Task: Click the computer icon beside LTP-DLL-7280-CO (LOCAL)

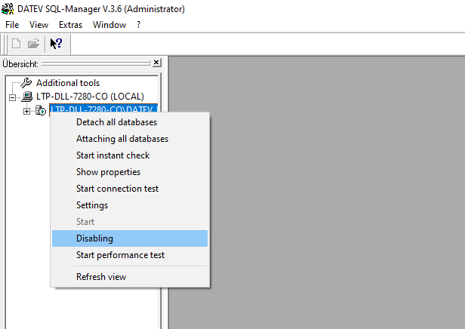Action: click(27, 97)
